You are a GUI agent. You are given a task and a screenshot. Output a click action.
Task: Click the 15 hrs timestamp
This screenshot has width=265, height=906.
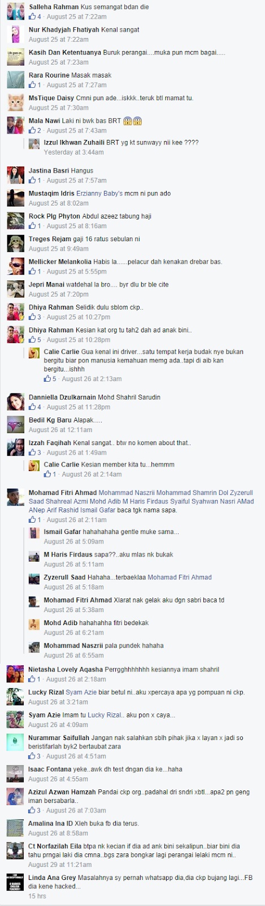(x=37, y=896)
